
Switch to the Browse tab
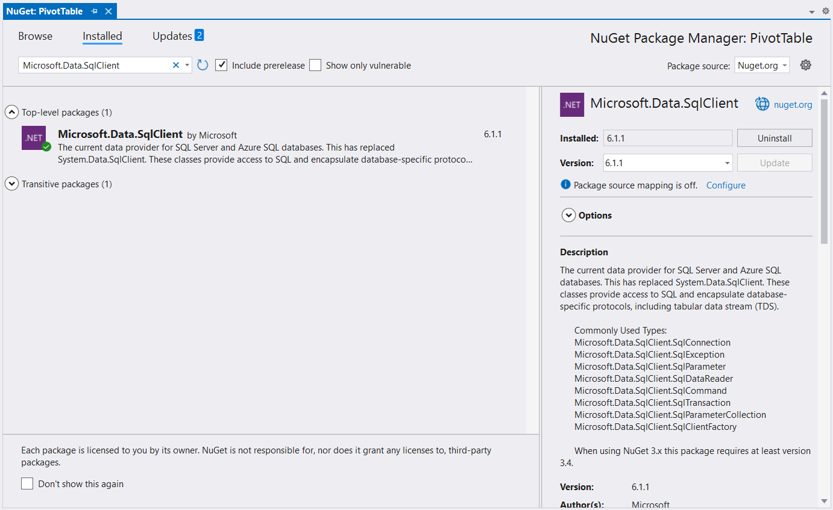tap(36, 36)
